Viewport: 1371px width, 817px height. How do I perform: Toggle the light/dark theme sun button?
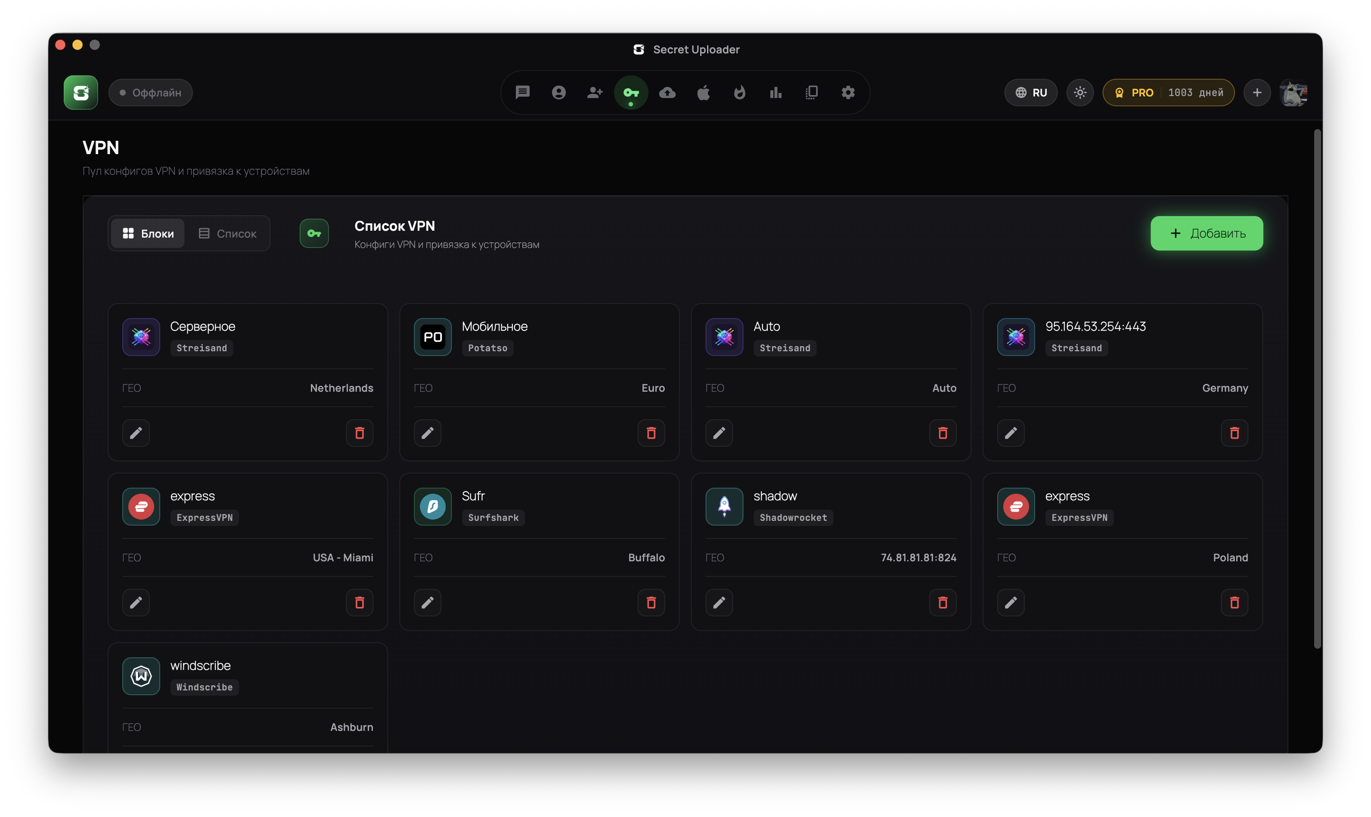[1080, 93]
